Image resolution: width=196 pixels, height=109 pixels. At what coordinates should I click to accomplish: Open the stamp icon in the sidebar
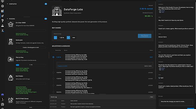pyautogui.click(x=2, y=26)
